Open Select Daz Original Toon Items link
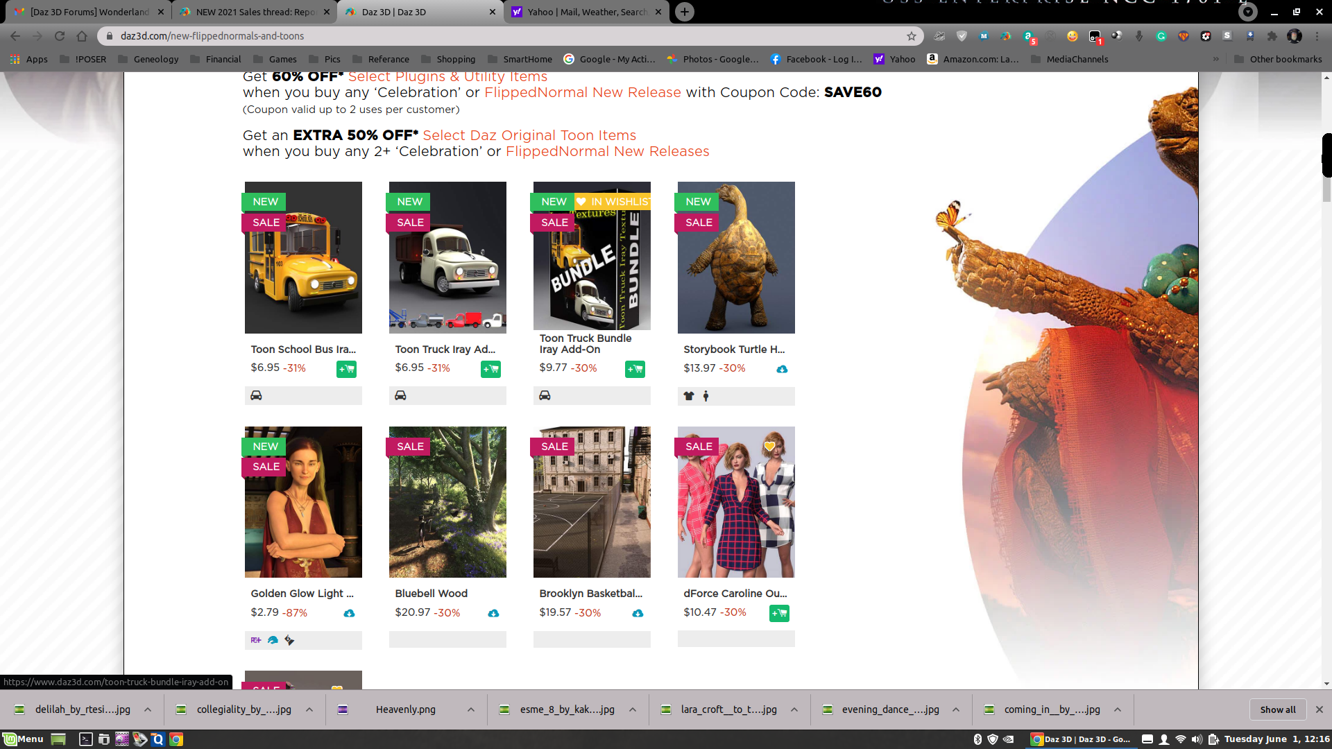 529,135
